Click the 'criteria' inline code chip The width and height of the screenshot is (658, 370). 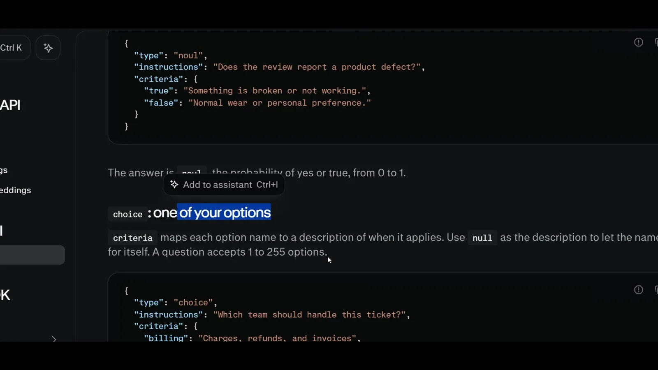click(x=132, y=238)
